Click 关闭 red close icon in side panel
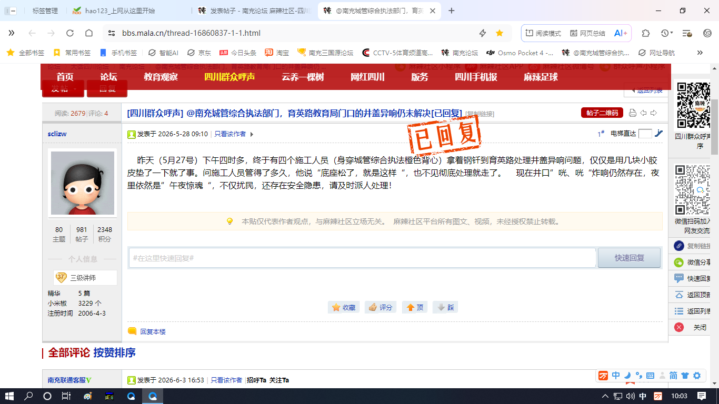This screenshot has width=719, height=404. click(679, 327)
